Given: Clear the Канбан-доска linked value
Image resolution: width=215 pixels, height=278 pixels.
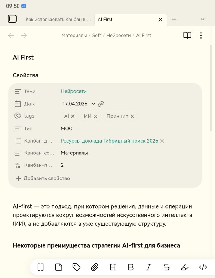Looking at the screenshot, I should click(162, 141).
